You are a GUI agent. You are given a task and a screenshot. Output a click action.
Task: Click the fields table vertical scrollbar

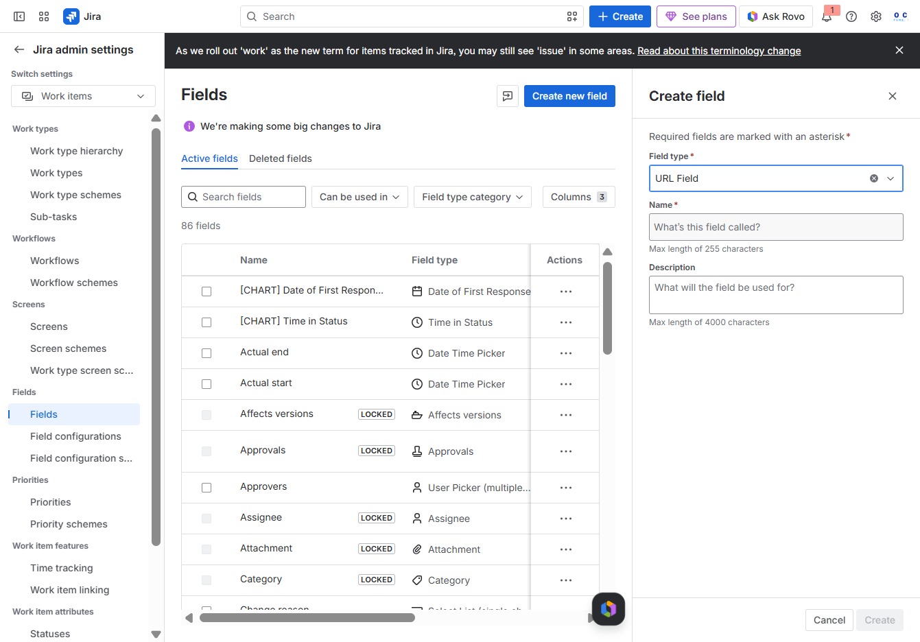pyautogui.click(x=607, y=309)
